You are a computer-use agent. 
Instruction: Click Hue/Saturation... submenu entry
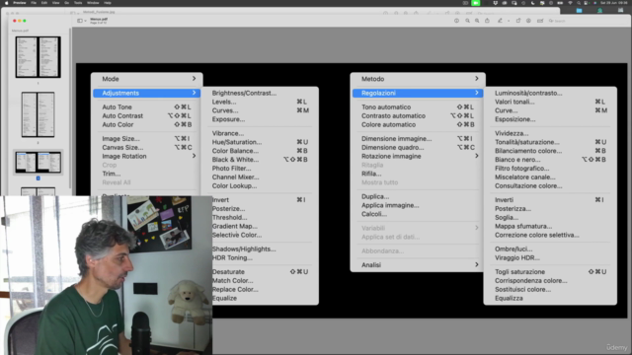coord(237,142)
